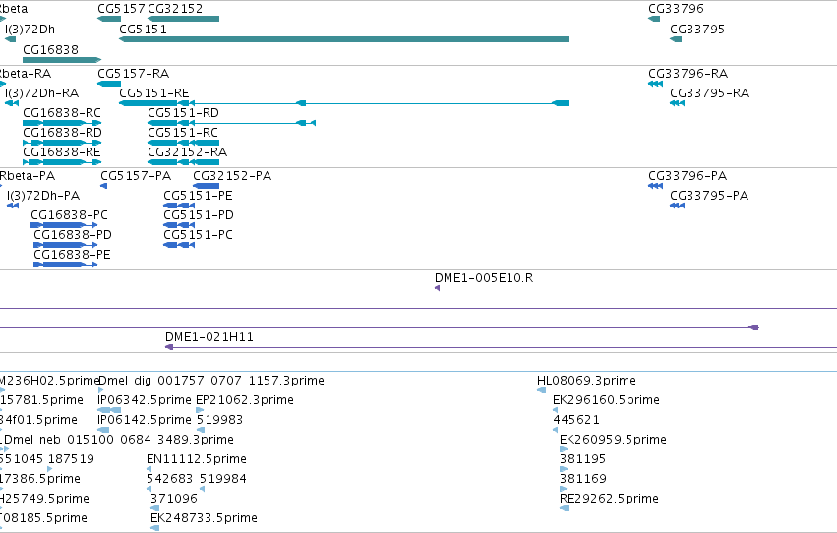Select the CG16838-PD protein feature
This screenshot has height=533, width=837.
(x=65, y=245)
